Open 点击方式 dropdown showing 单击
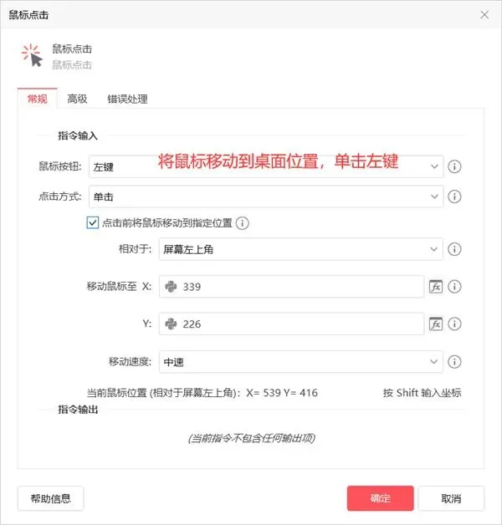Viewport: 502px width, 525px height. pos(266,196)
